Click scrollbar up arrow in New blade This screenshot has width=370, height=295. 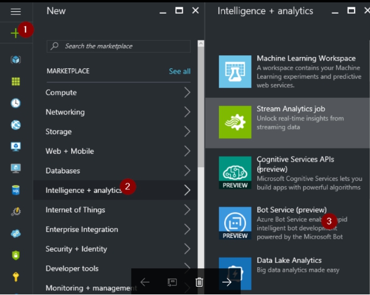[x=201, y=43]
